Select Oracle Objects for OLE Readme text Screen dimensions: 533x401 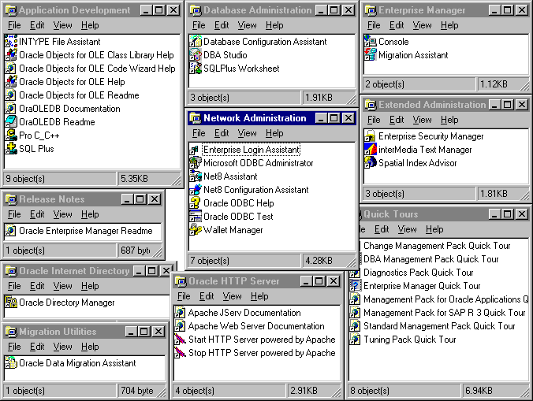click(x=79, y=95)
